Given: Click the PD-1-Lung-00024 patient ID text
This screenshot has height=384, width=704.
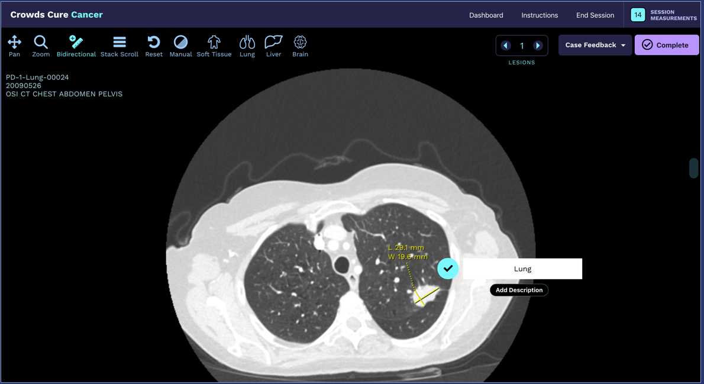Looking at the screenshot, I should click(37, 78).
